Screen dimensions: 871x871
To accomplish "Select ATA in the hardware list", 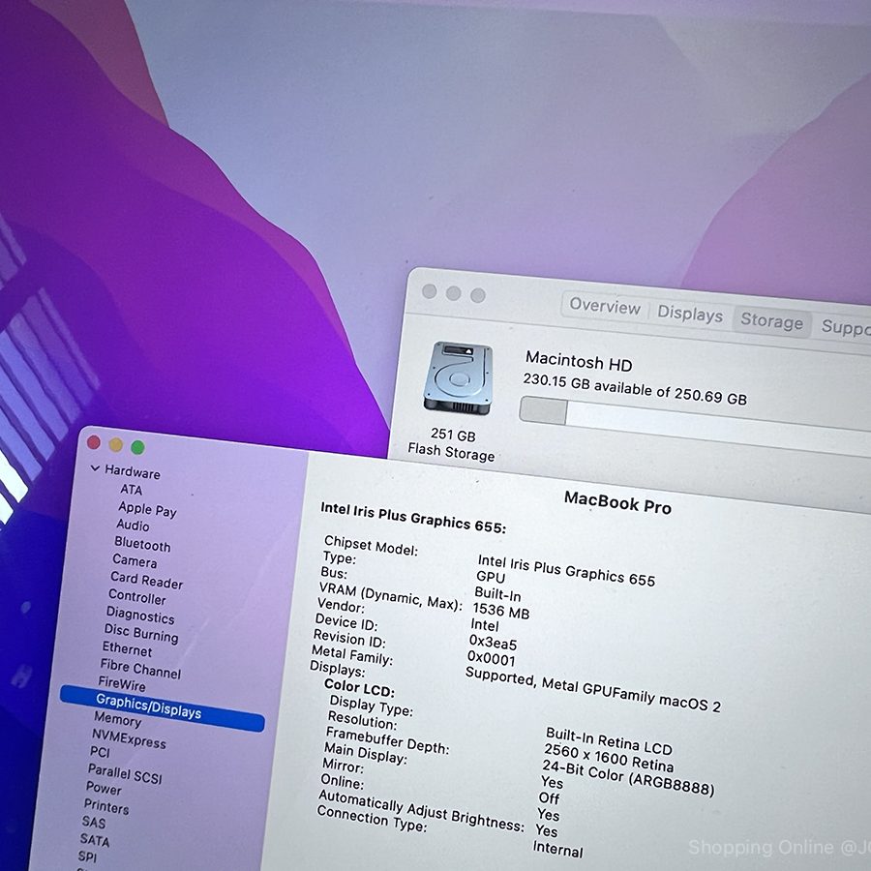I will click(131, 490).
